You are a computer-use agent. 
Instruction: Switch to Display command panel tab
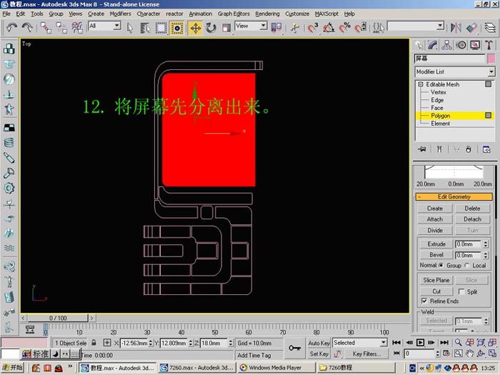(475, 45)
